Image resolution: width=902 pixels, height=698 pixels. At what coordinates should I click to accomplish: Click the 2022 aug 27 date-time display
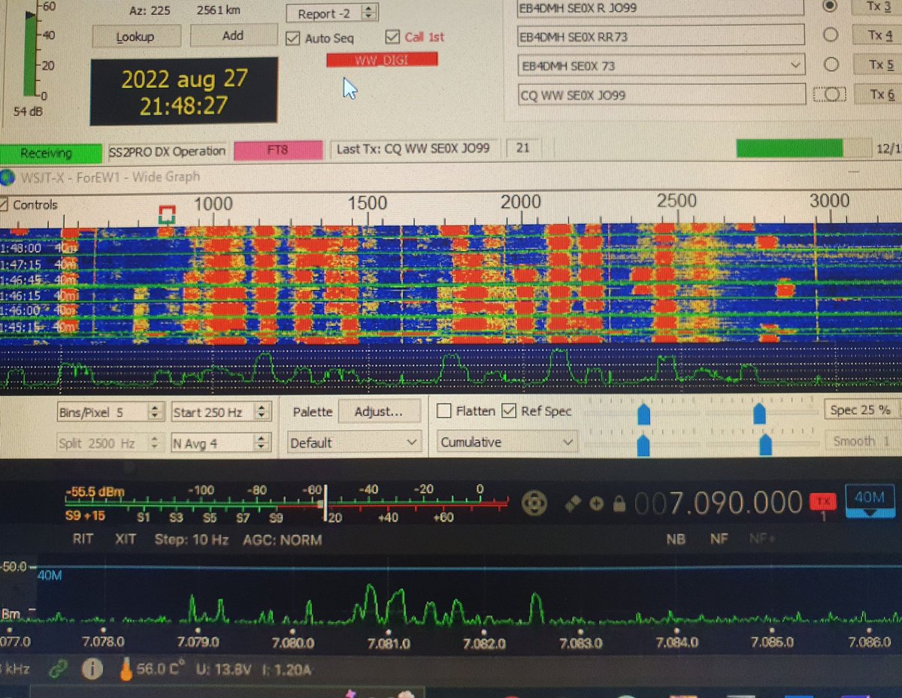[x=183, y=91]
